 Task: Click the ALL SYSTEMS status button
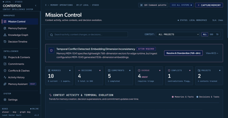point(182,5)
